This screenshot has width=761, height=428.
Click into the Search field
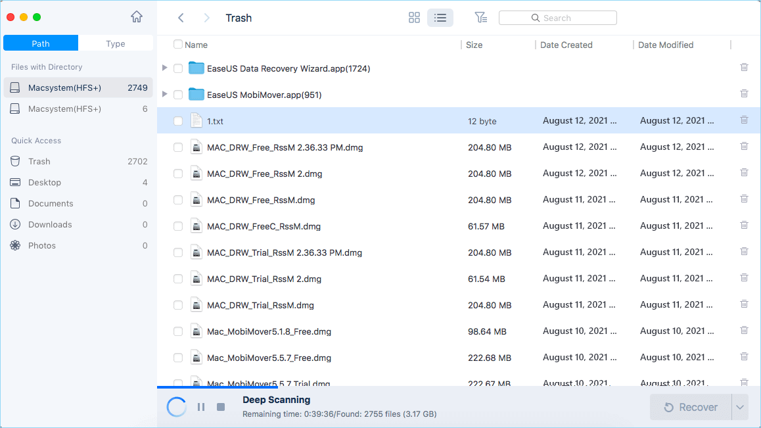pyautogui.click(x=557, y=18)
